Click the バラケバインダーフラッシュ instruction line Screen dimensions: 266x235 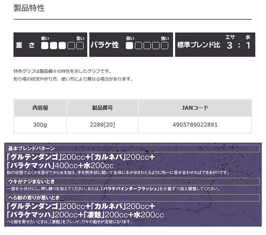113,189
